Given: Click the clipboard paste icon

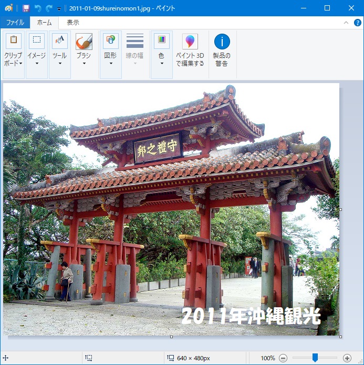Looking at the screenshot, I should coord(14,40).
